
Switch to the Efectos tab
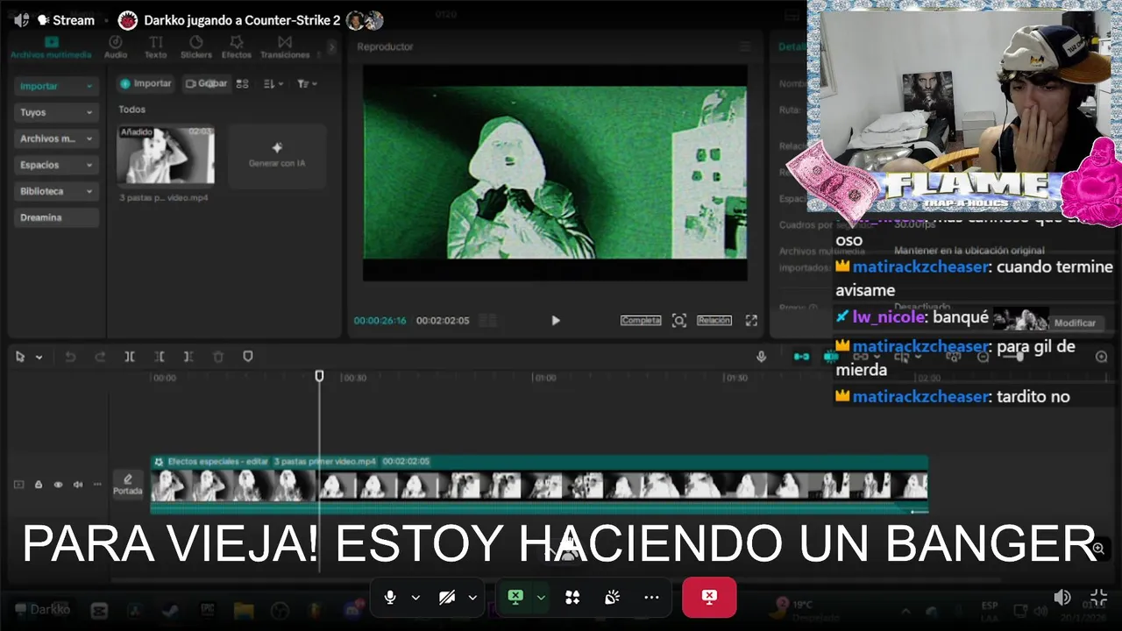coord(237,47)
